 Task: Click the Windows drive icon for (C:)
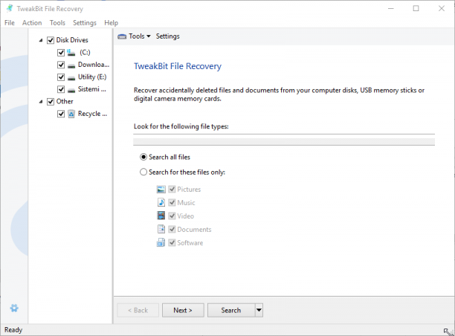click(71, 53)
